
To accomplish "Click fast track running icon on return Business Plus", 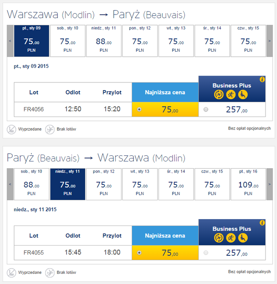I will click(x=231, y=238).
